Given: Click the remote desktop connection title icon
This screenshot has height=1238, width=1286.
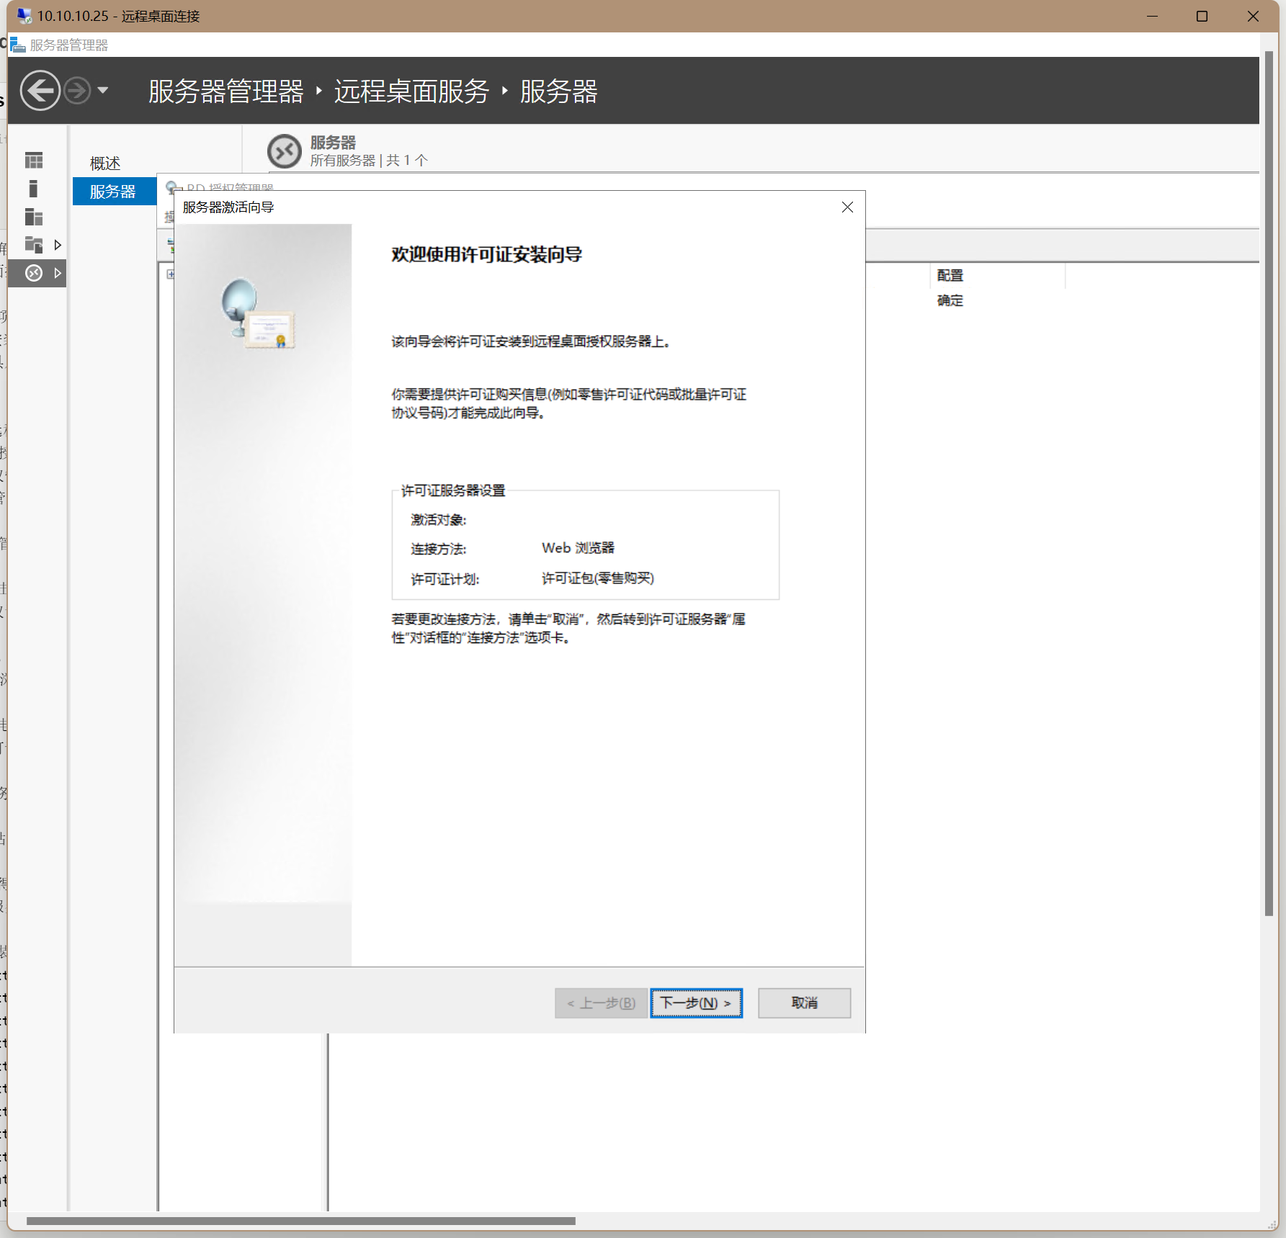Looking at the screenshot, I should click(x=24, y=16).
